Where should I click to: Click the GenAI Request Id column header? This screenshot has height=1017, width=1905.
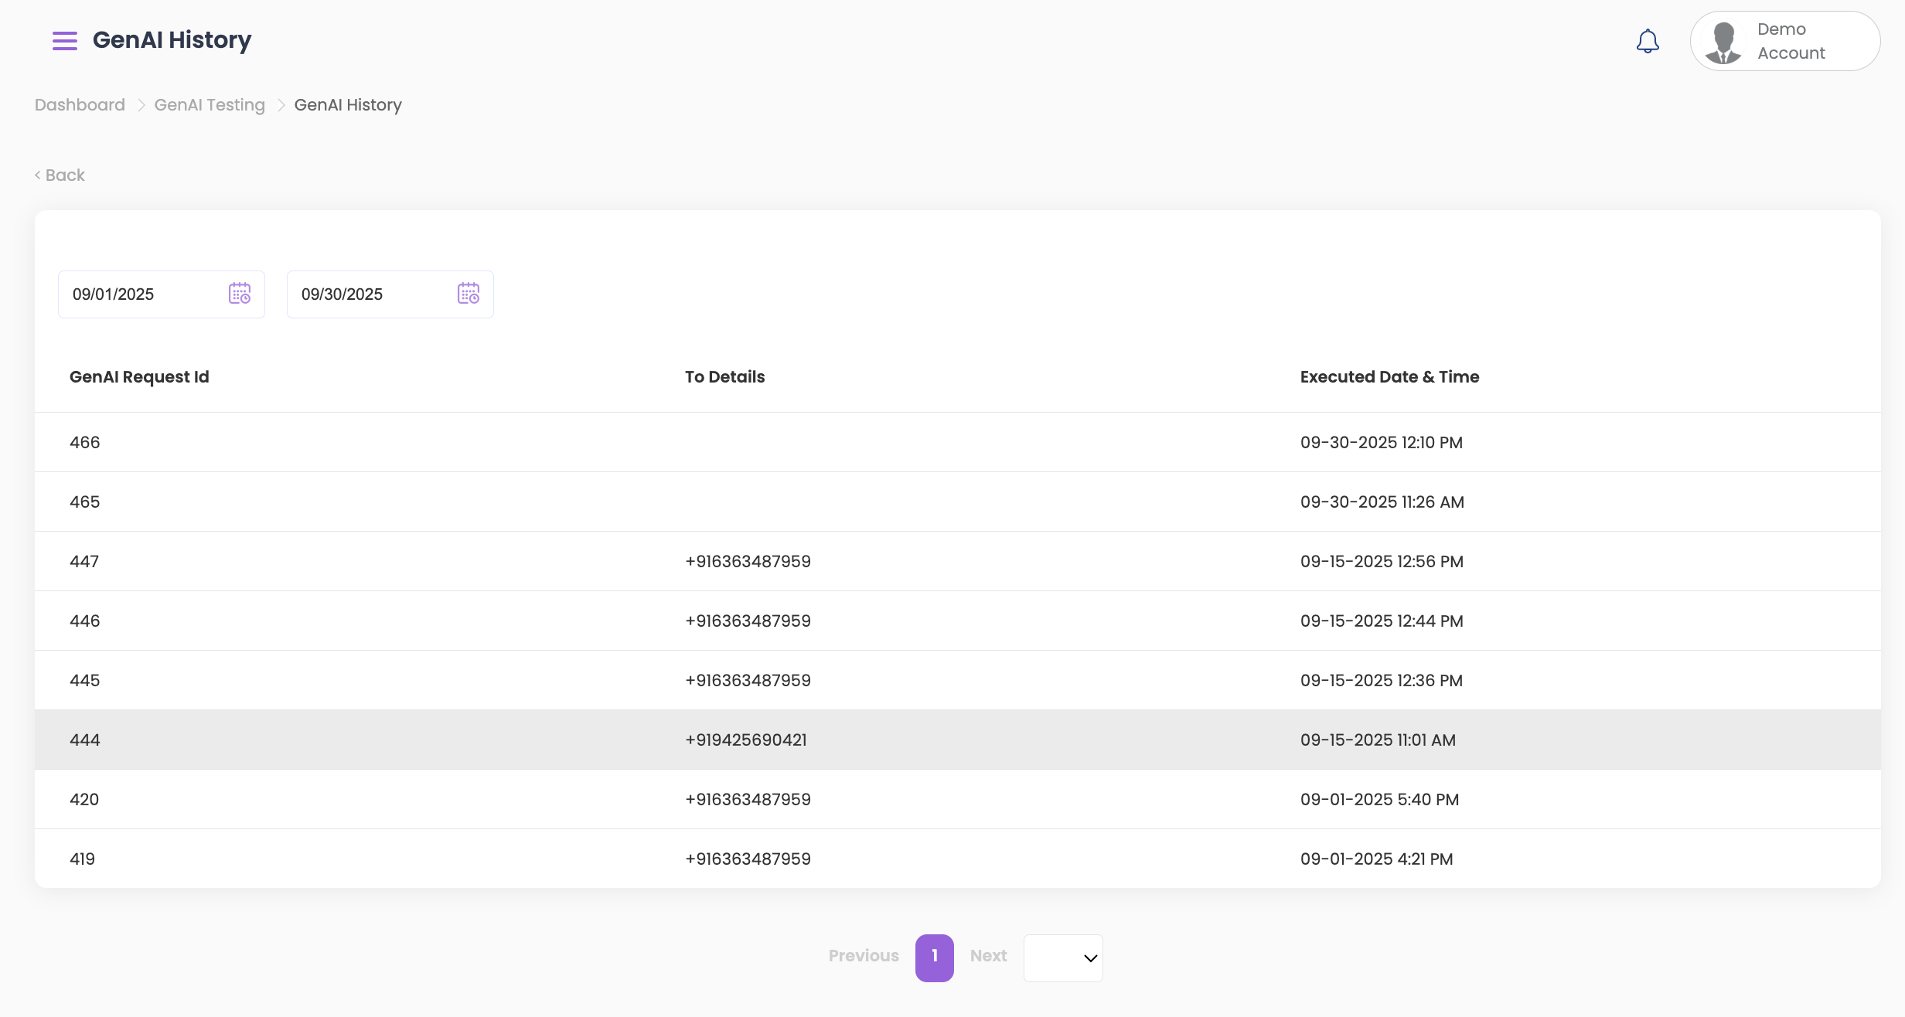coord(139,377)
